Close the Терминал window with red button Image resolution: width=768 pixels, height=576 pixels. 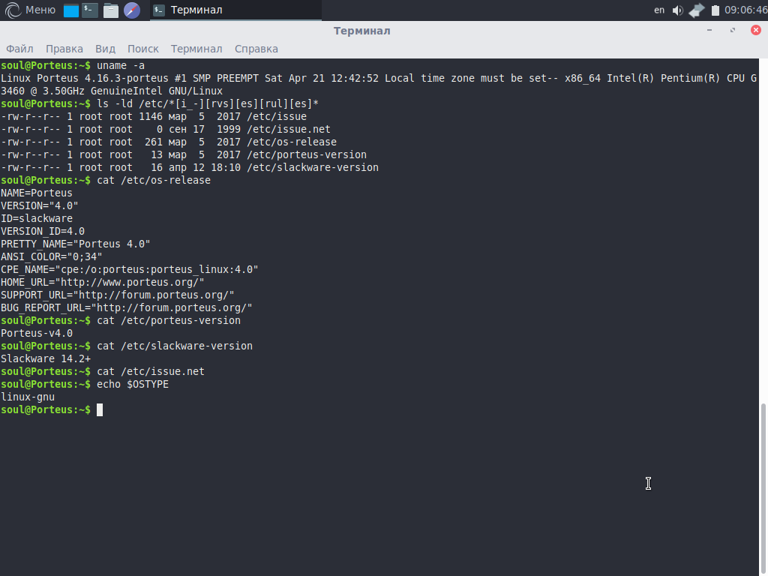756,30
